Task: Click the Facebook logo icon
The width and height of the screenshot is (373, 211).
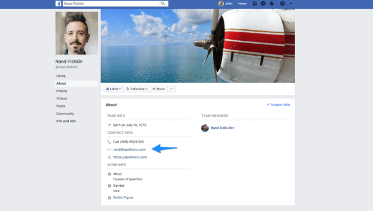Action: (59, 3)
